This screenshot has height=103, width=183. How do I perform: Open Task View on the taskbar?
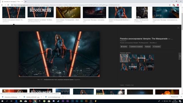[x=11, y=101]
